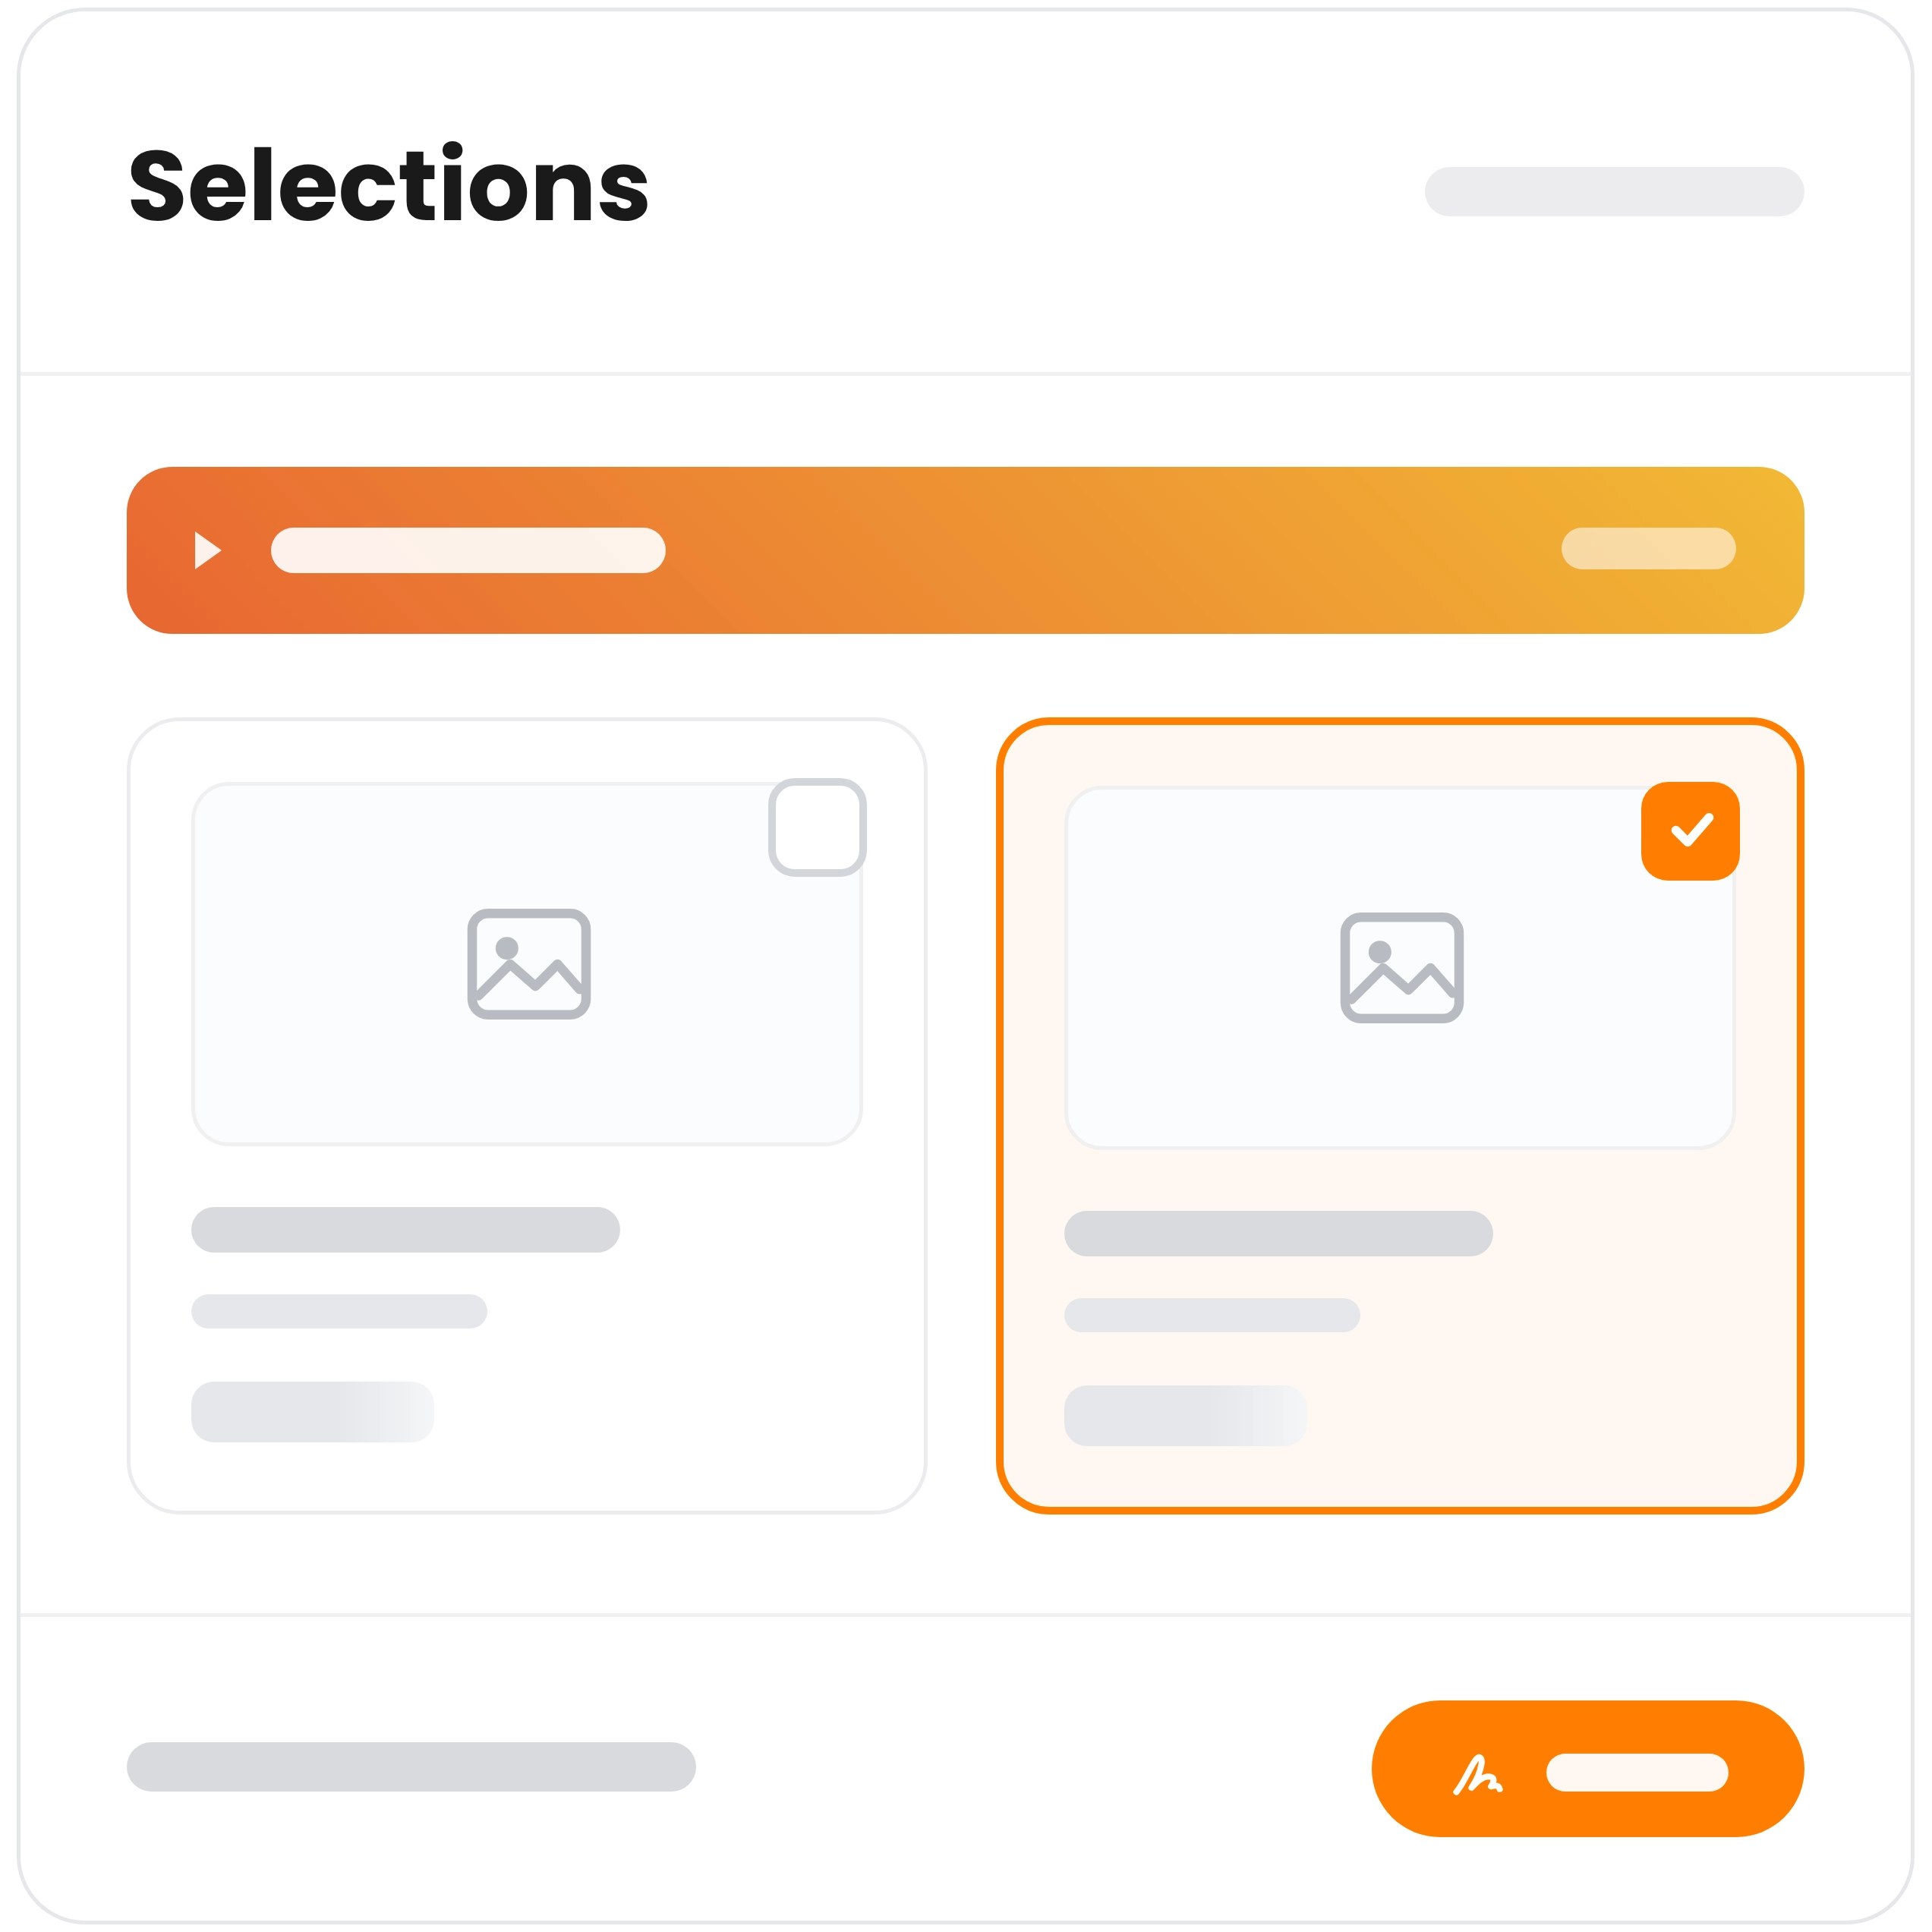This screenshot has height=1932, width=1932.
Task: Click the left card's title placeholder bar
Action: coord(405,1230)
